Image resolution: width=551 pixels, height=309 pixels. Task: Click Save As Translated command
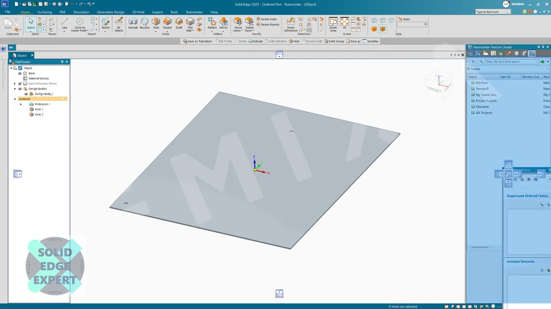(197, 41)
